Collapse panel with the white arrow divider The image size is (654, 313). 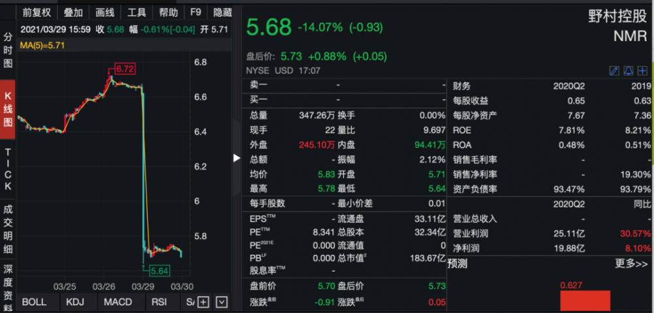pos(237,157)
